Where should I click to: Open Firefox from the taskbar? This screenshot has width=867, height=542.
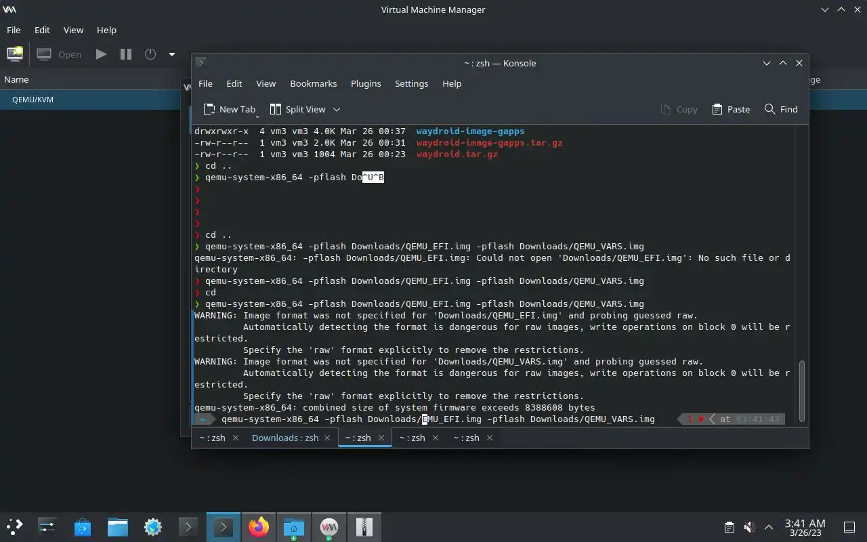click(x=259, y=526)
